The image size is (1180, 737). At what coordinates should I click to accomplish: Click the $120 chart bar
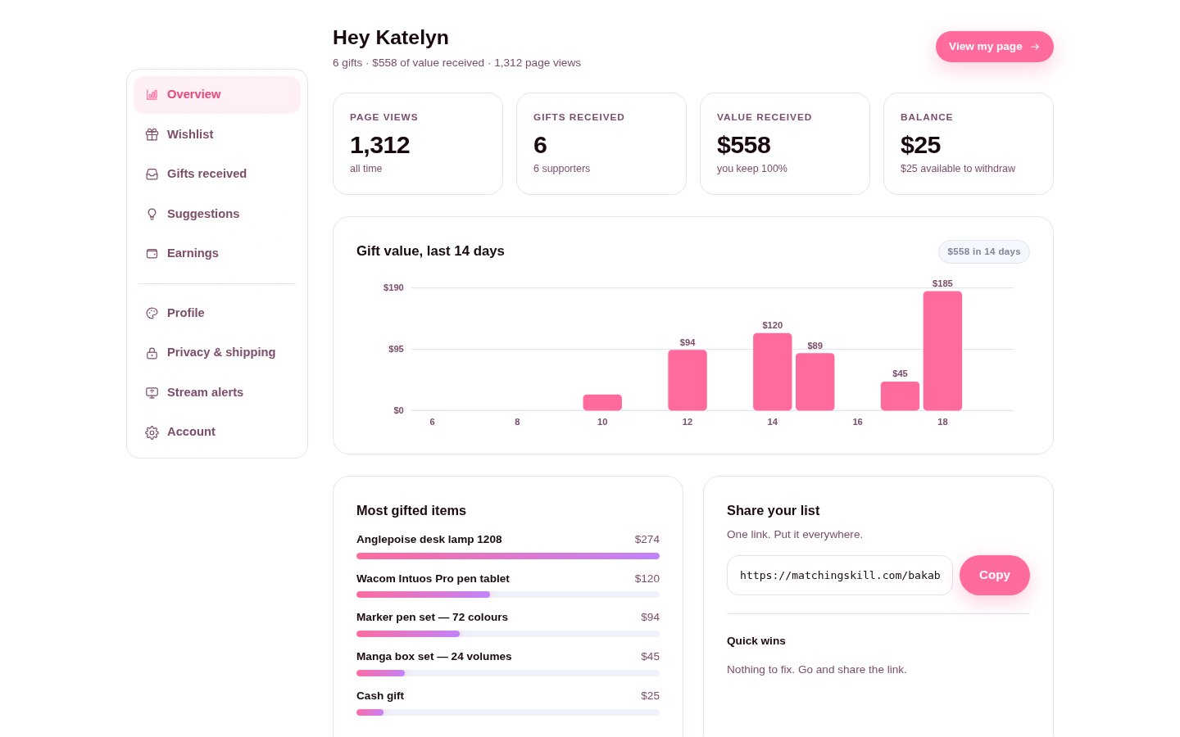pos(773,372)
